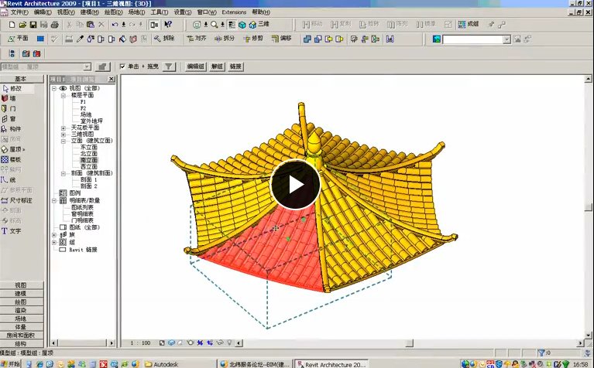Select the 楼板 floor tool
The height and width of the screenshot is (368, 594).
click(12, 159)
